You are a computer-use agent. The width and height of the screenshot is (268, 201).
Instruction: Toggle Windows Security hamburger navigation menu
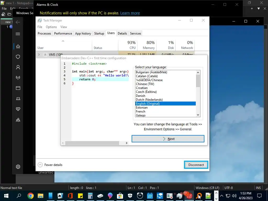(x=18, y=34)
